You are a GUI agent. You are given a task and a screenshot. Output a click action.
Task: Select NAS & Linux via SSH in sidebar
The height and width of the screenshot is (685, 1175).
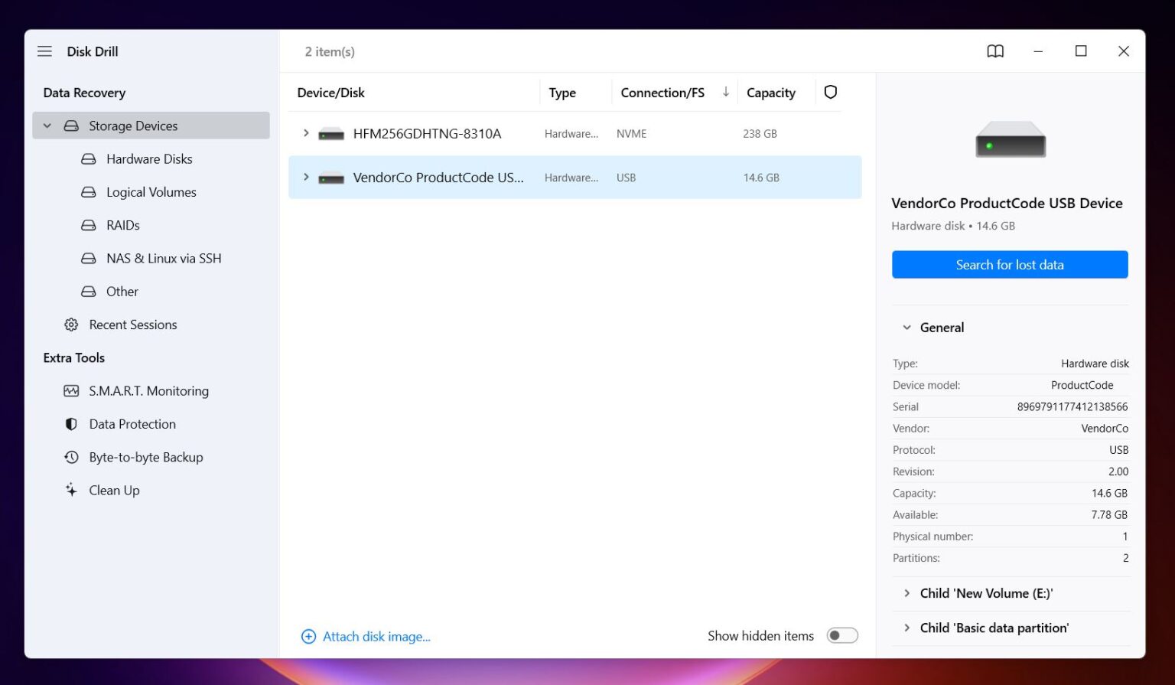coord(164,258)
